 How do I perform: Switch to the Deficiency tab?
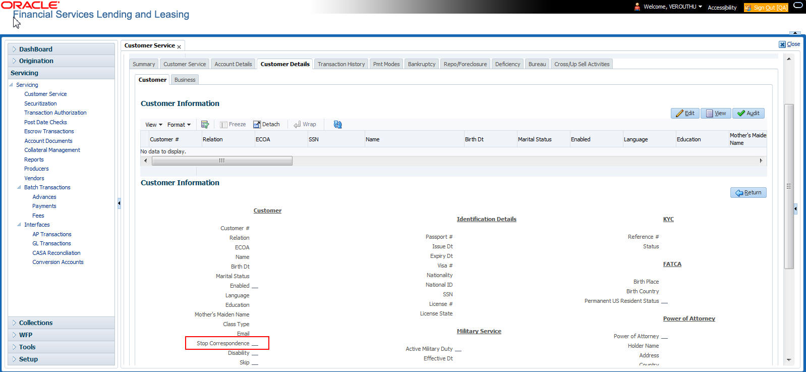[x=507, y=64]
